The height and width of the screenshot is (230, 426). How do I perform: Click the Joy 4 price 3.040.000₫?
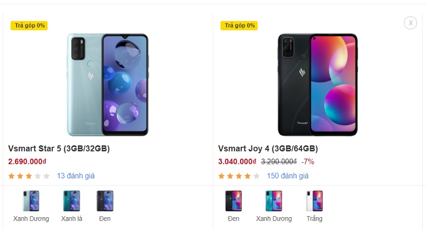point(237,161)
